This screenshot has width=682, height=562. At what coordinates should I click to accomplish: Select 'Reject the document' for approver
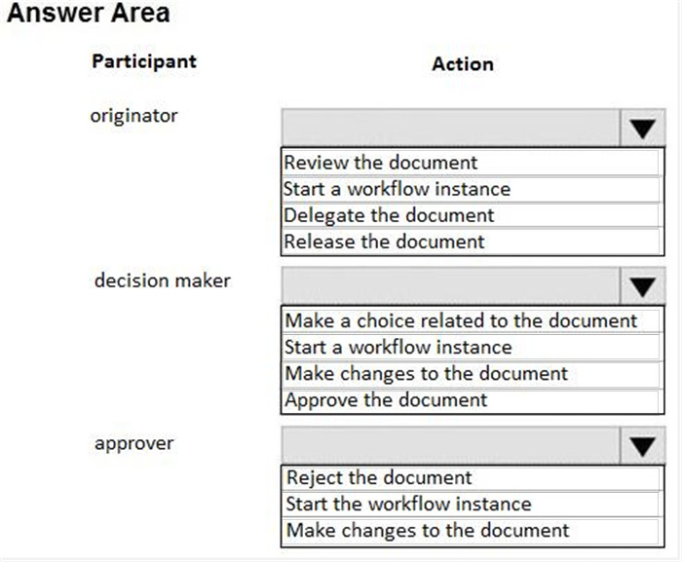(x=471, y=477)
